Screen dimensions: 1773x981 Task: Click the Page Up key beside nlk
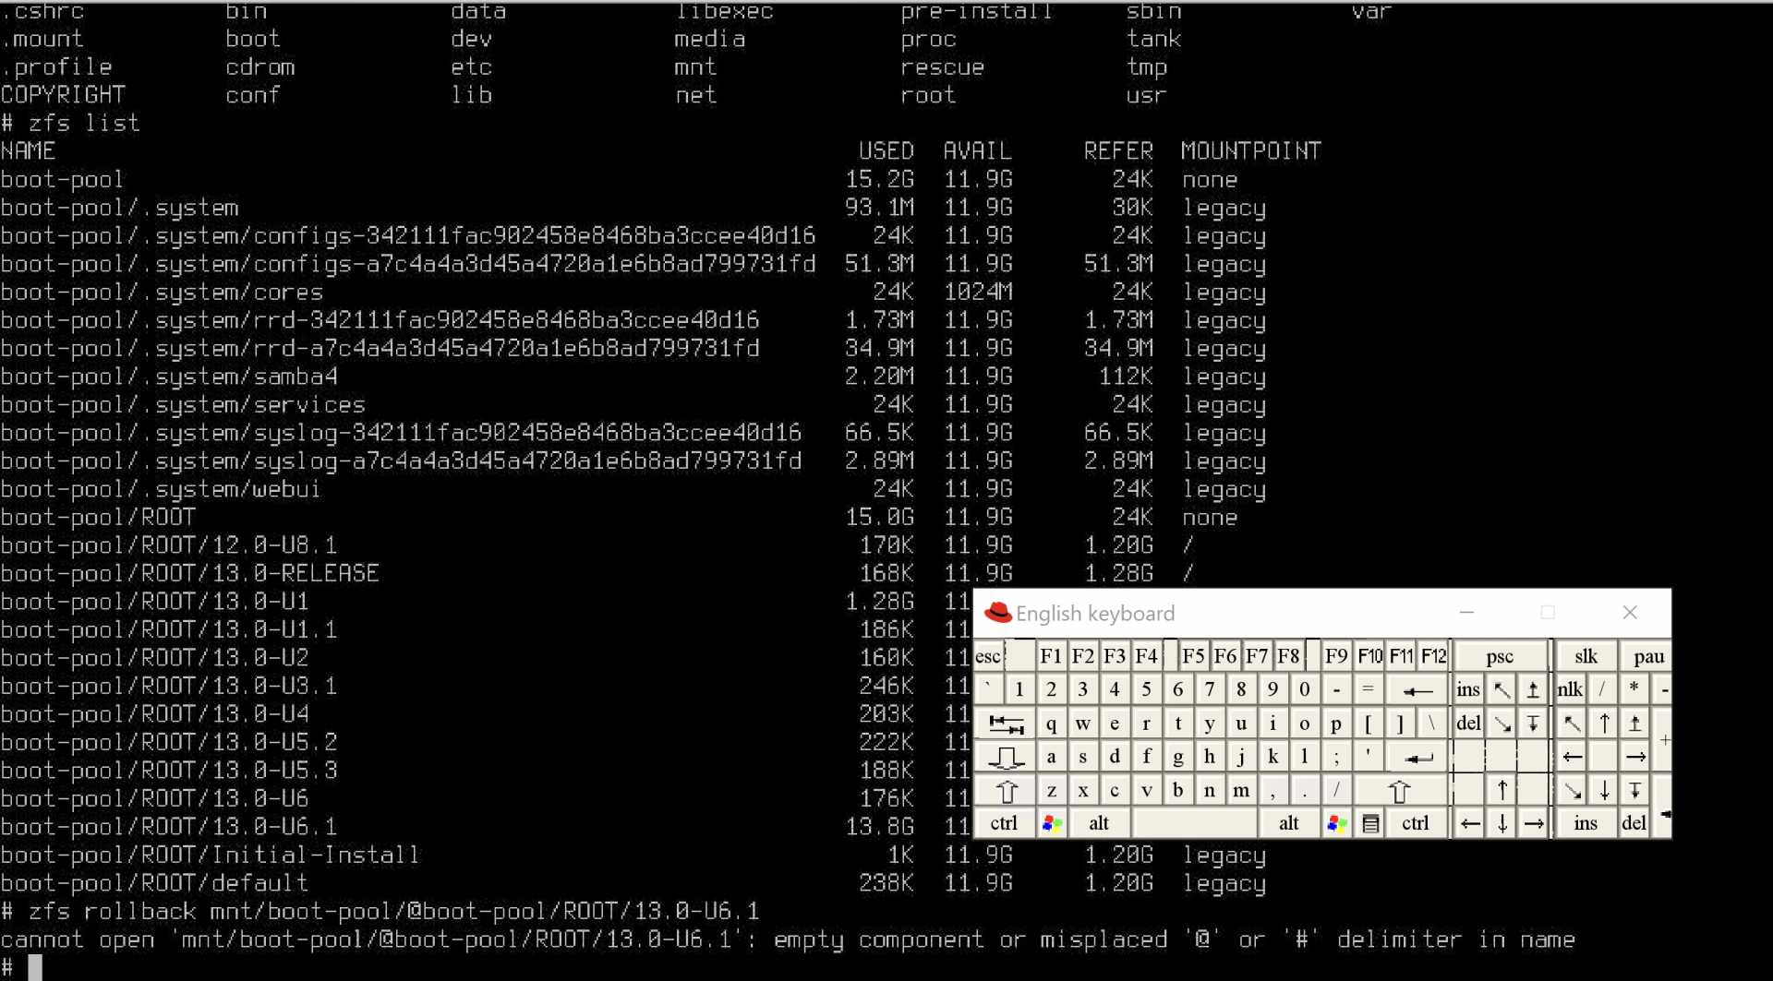click(1533, 689)
